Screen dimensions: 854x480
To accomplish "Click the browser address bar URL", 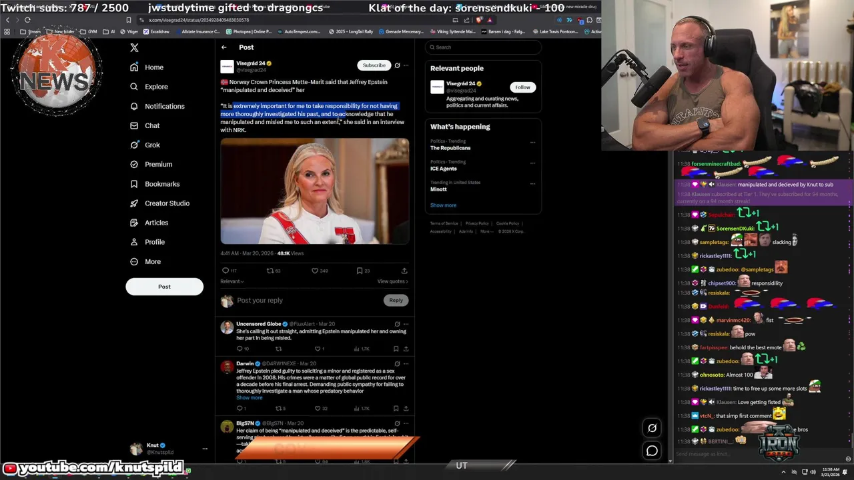I will (x=199, y=20).
